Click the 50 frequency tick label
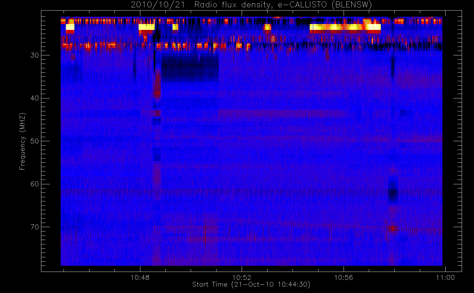474x293 pixels. tap(35, 141)
